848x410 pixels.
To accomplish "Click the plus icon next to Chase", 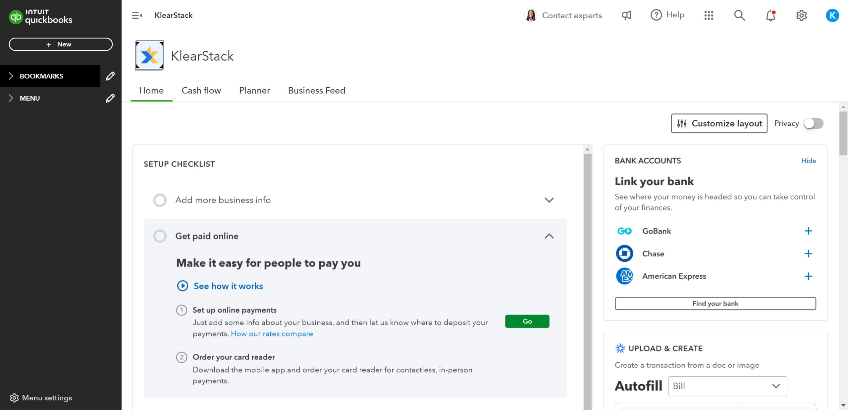I will (808, 253).
